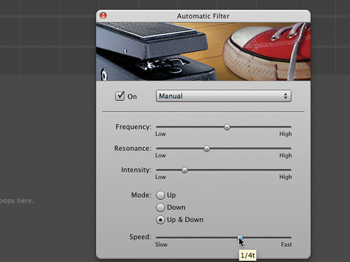Click the 1/4t tooltip value

pyautogui.click(x=248, y=255)
